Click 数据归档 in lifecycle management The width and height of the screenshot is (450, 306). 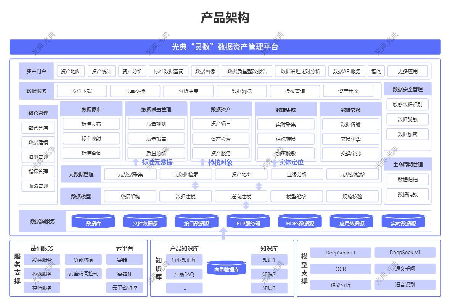tap(408, 179)
